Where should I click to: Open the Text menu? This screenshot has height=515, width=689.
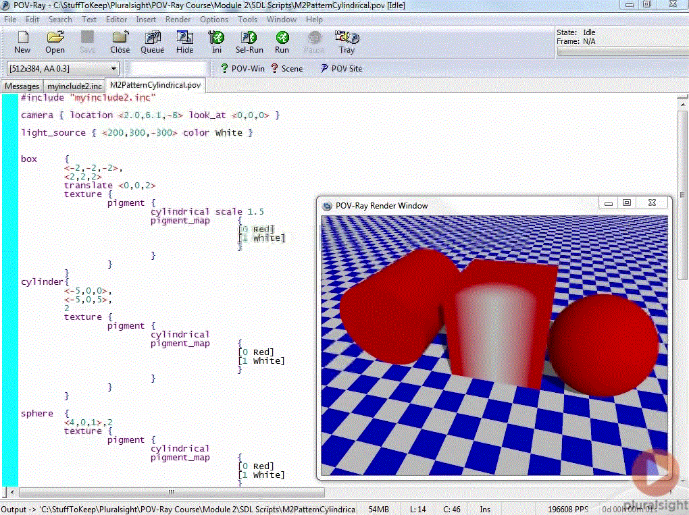click(88, 20)
